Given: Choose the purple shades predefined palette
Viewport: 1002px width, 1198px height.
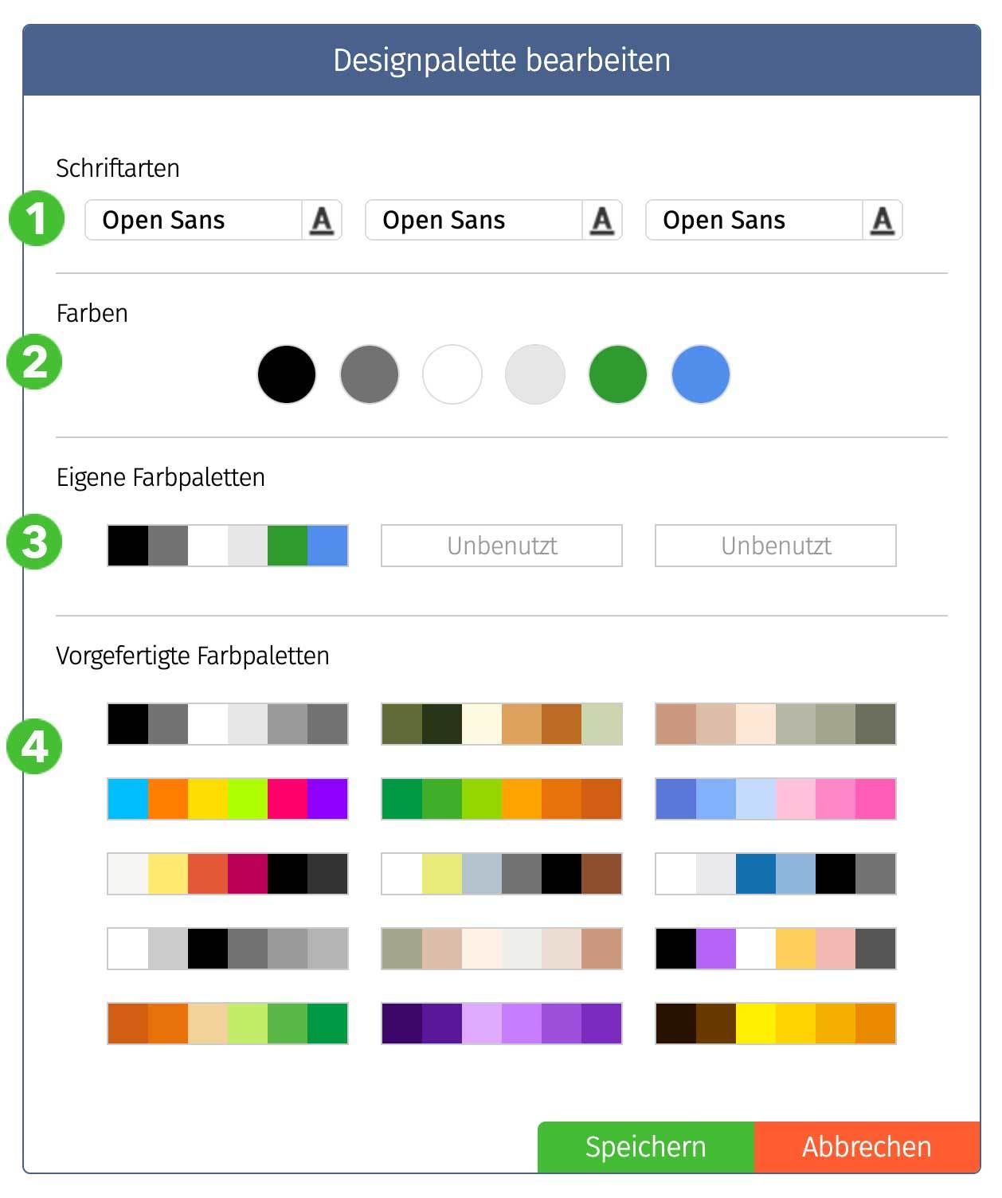Looking at the screenshot, I should (x=502, y=1024).
